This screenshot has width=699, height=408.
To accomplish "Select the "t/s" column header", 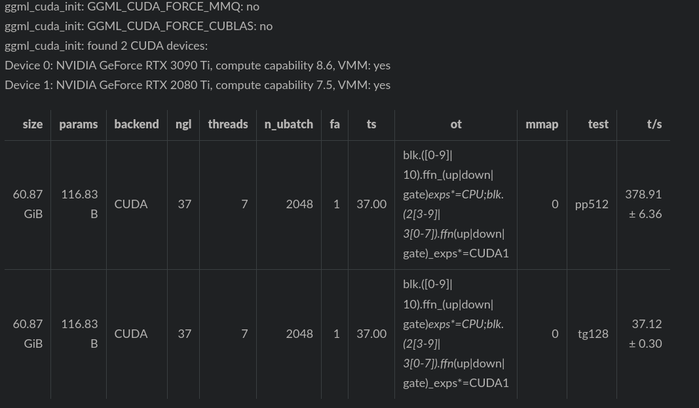I will pyautogui.click(x=654, y=124).
